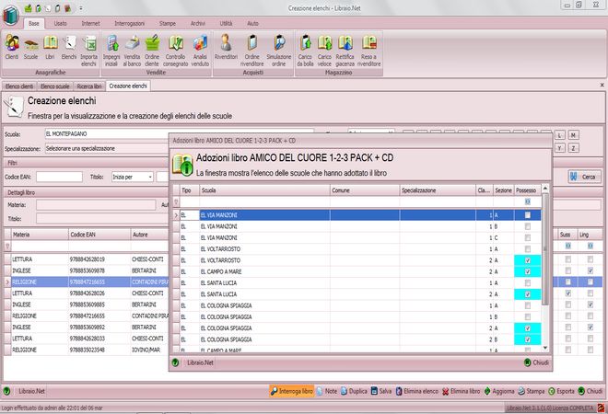
Task: Open the Clienti registry icon
Action: pos(12,47)
